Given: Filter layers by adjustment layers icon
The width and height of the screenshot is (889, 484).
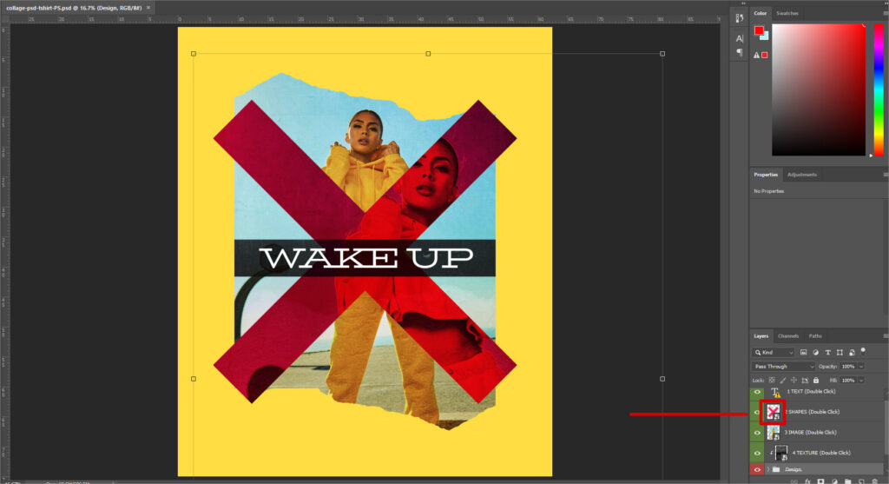Looking at the screenshot, I should tap(815, 353).
